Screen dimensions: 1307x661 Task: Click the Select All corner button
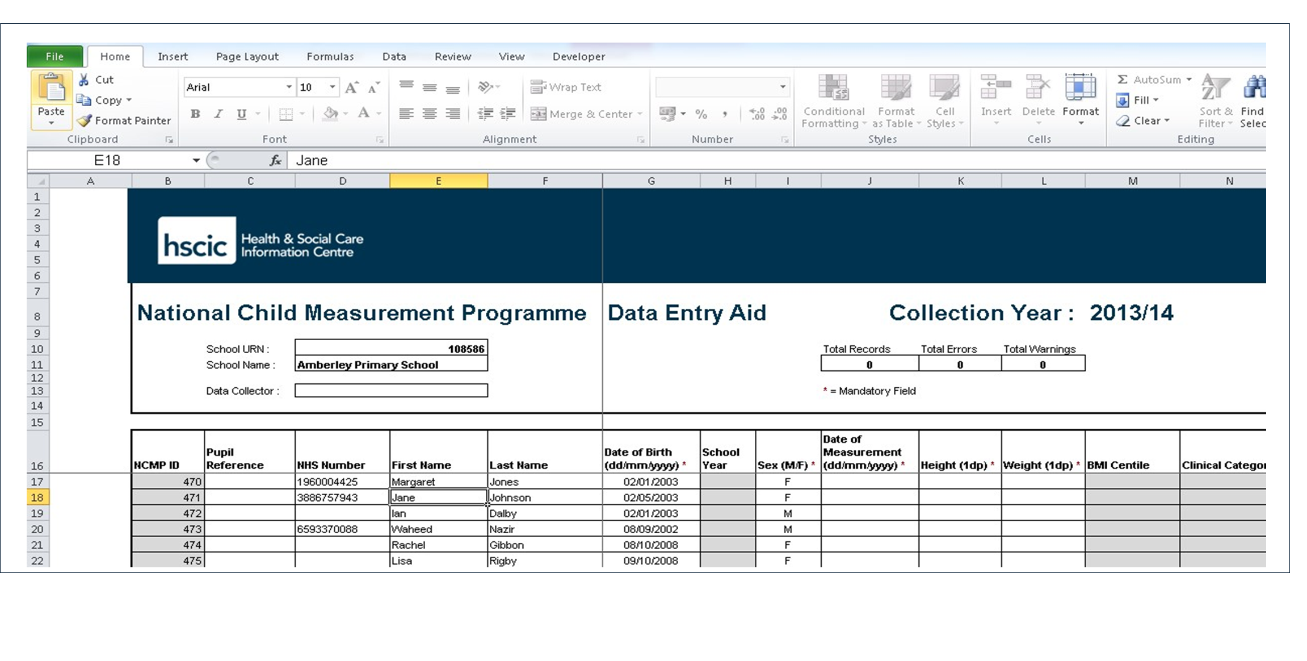click(39, 181)
